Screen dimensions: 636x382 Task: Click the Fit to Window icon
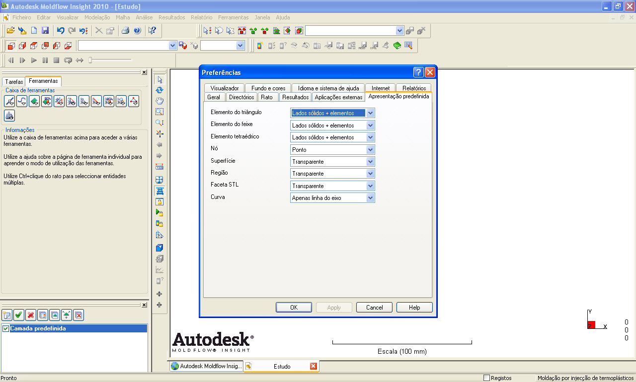point(159,180)
